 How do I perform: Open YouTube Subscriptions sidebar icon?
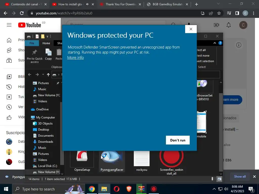pyautogui.click(x=9, y=60)
